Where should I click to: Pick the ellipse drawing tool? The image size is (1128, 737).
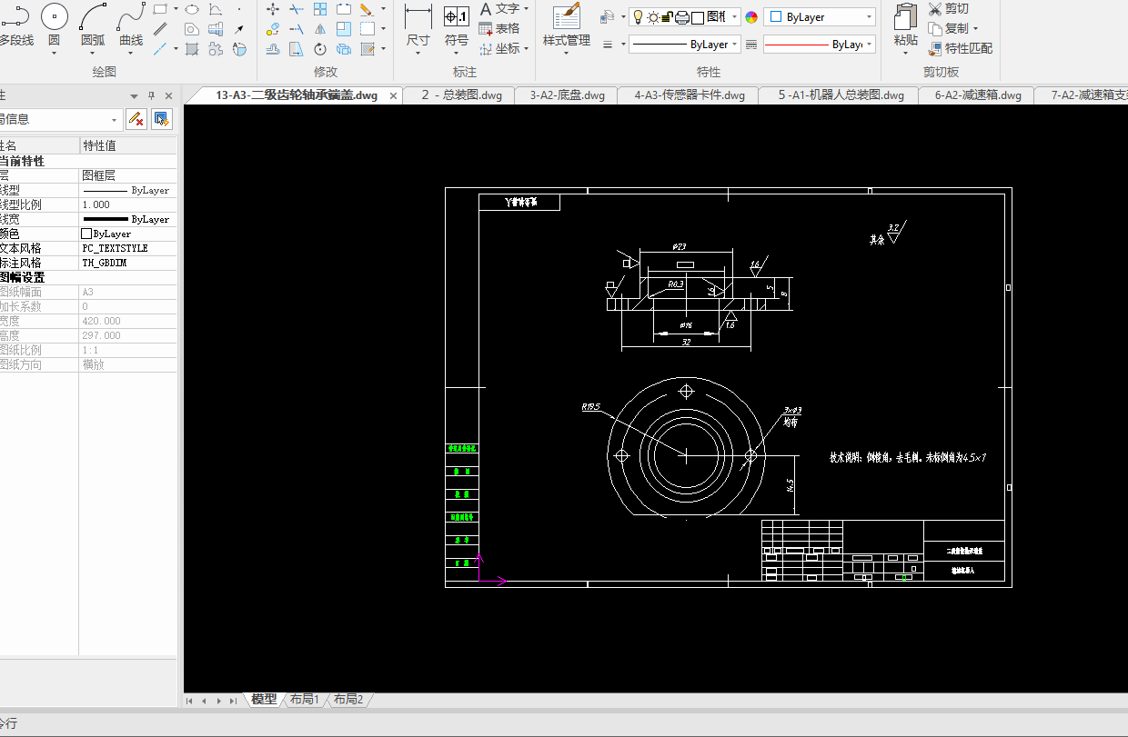pyautogui.click(x=192, y=9)
